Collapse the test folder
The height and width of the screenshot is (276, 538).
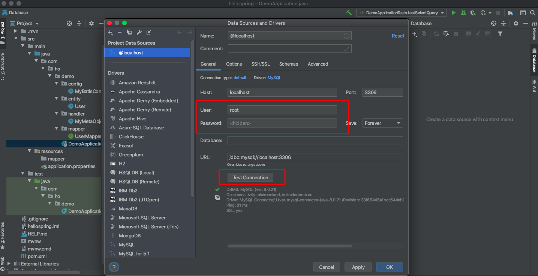[x=22, y=174]
